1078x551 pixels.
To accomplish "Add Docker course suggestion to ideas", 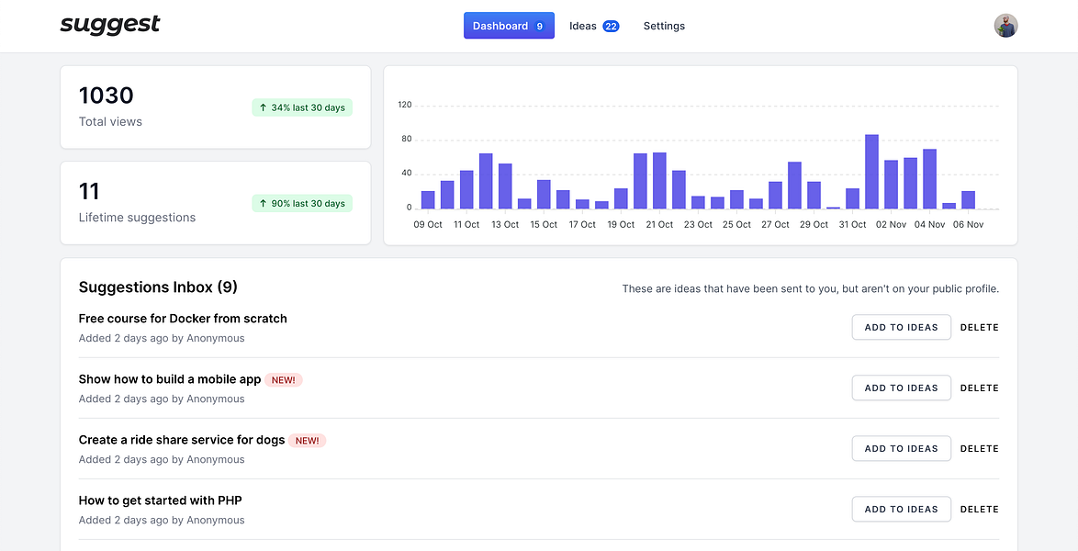I will tap(902, 328).
